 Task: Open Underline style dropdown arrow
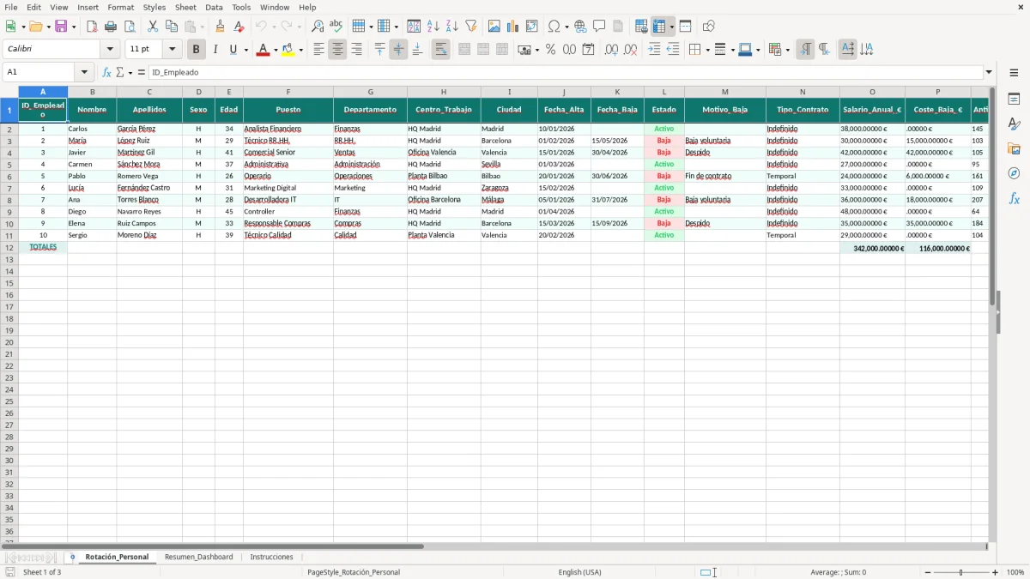click(245, 50)
